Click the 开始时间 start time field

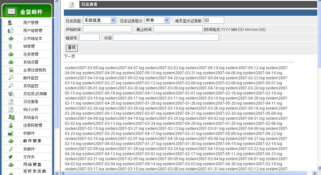[x=107, y=29]
